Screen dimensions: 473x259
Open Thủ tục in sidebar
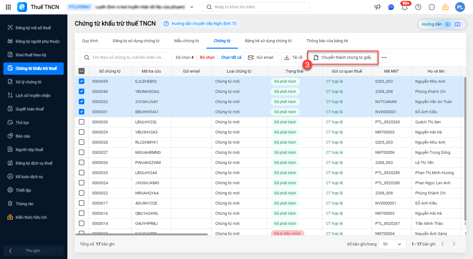pos(34,122)
